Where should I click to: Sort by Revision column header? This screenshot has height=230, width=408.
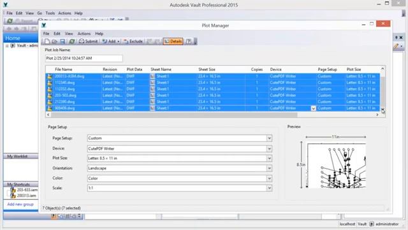pyautogui.click(x=110, y=70)
